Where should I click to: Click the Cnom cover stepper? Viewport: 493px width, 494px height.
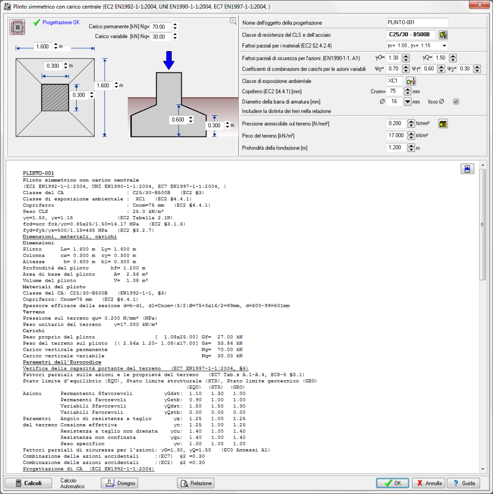tap(408, 91)
